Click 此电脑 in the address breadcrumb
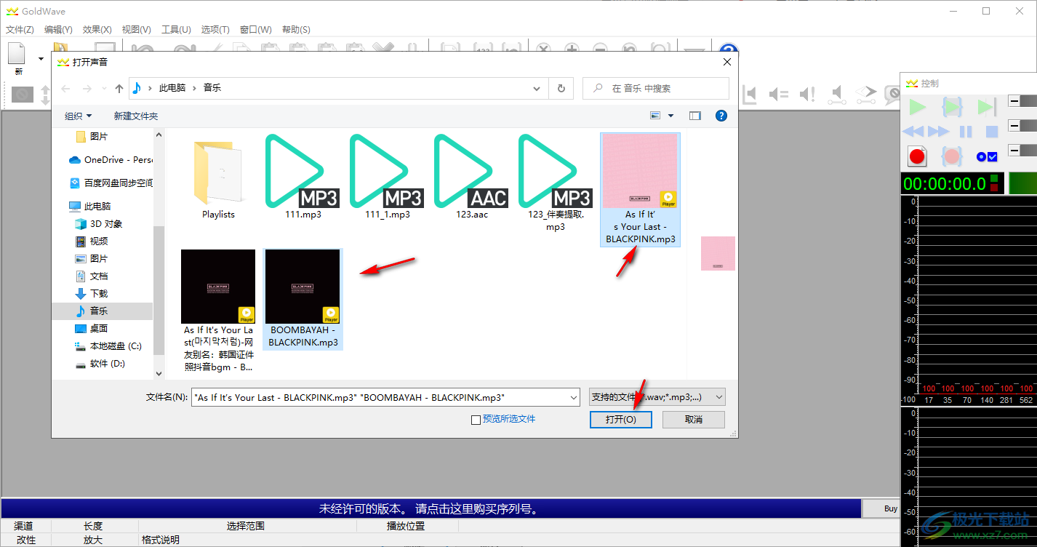 click(172, 88)
